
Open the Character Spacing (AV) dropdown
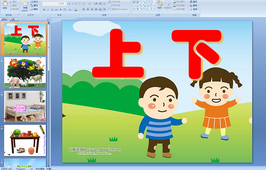65,9
